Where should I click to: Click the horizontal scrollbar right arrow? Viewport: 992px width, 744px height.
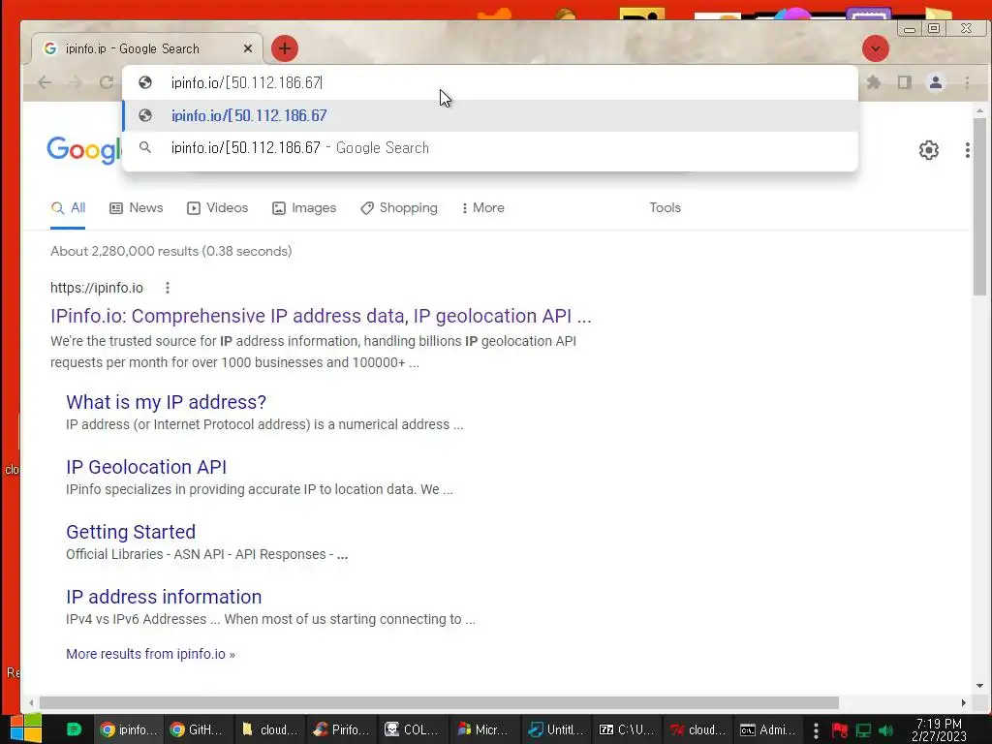point(963,703)
